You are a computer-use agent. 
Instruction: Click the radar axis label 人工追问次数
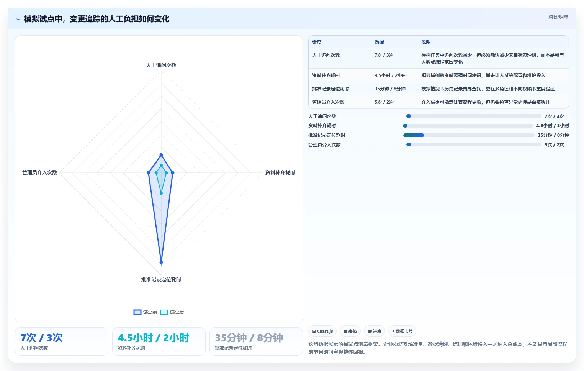point(161,65)
